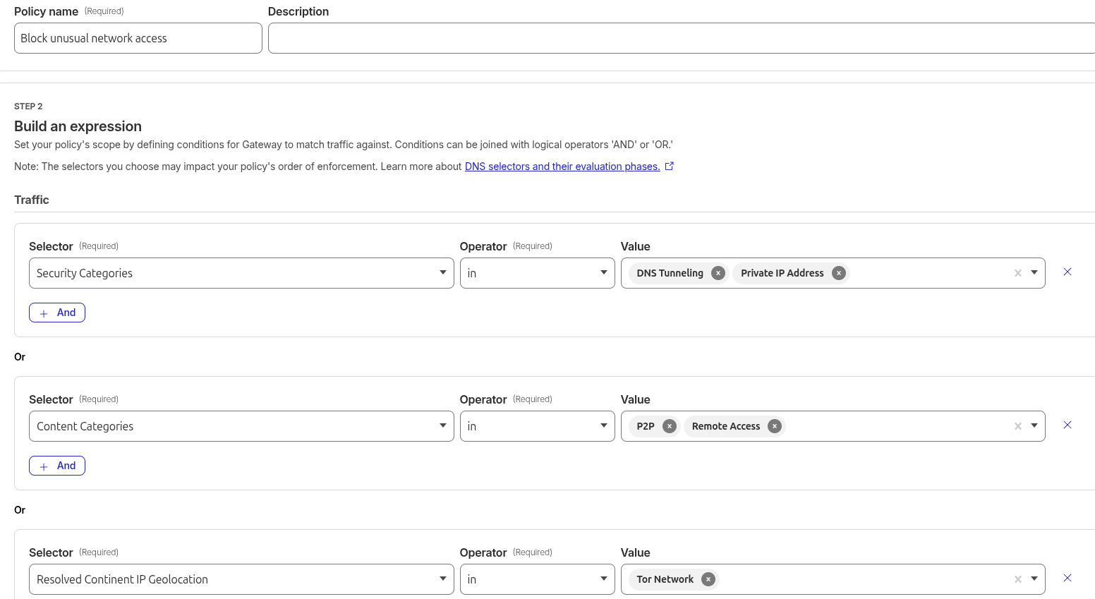Open external link icon beside DNS selectors
The width and height of the screenshot is (1095, 599).
click(x=670, y=167)
